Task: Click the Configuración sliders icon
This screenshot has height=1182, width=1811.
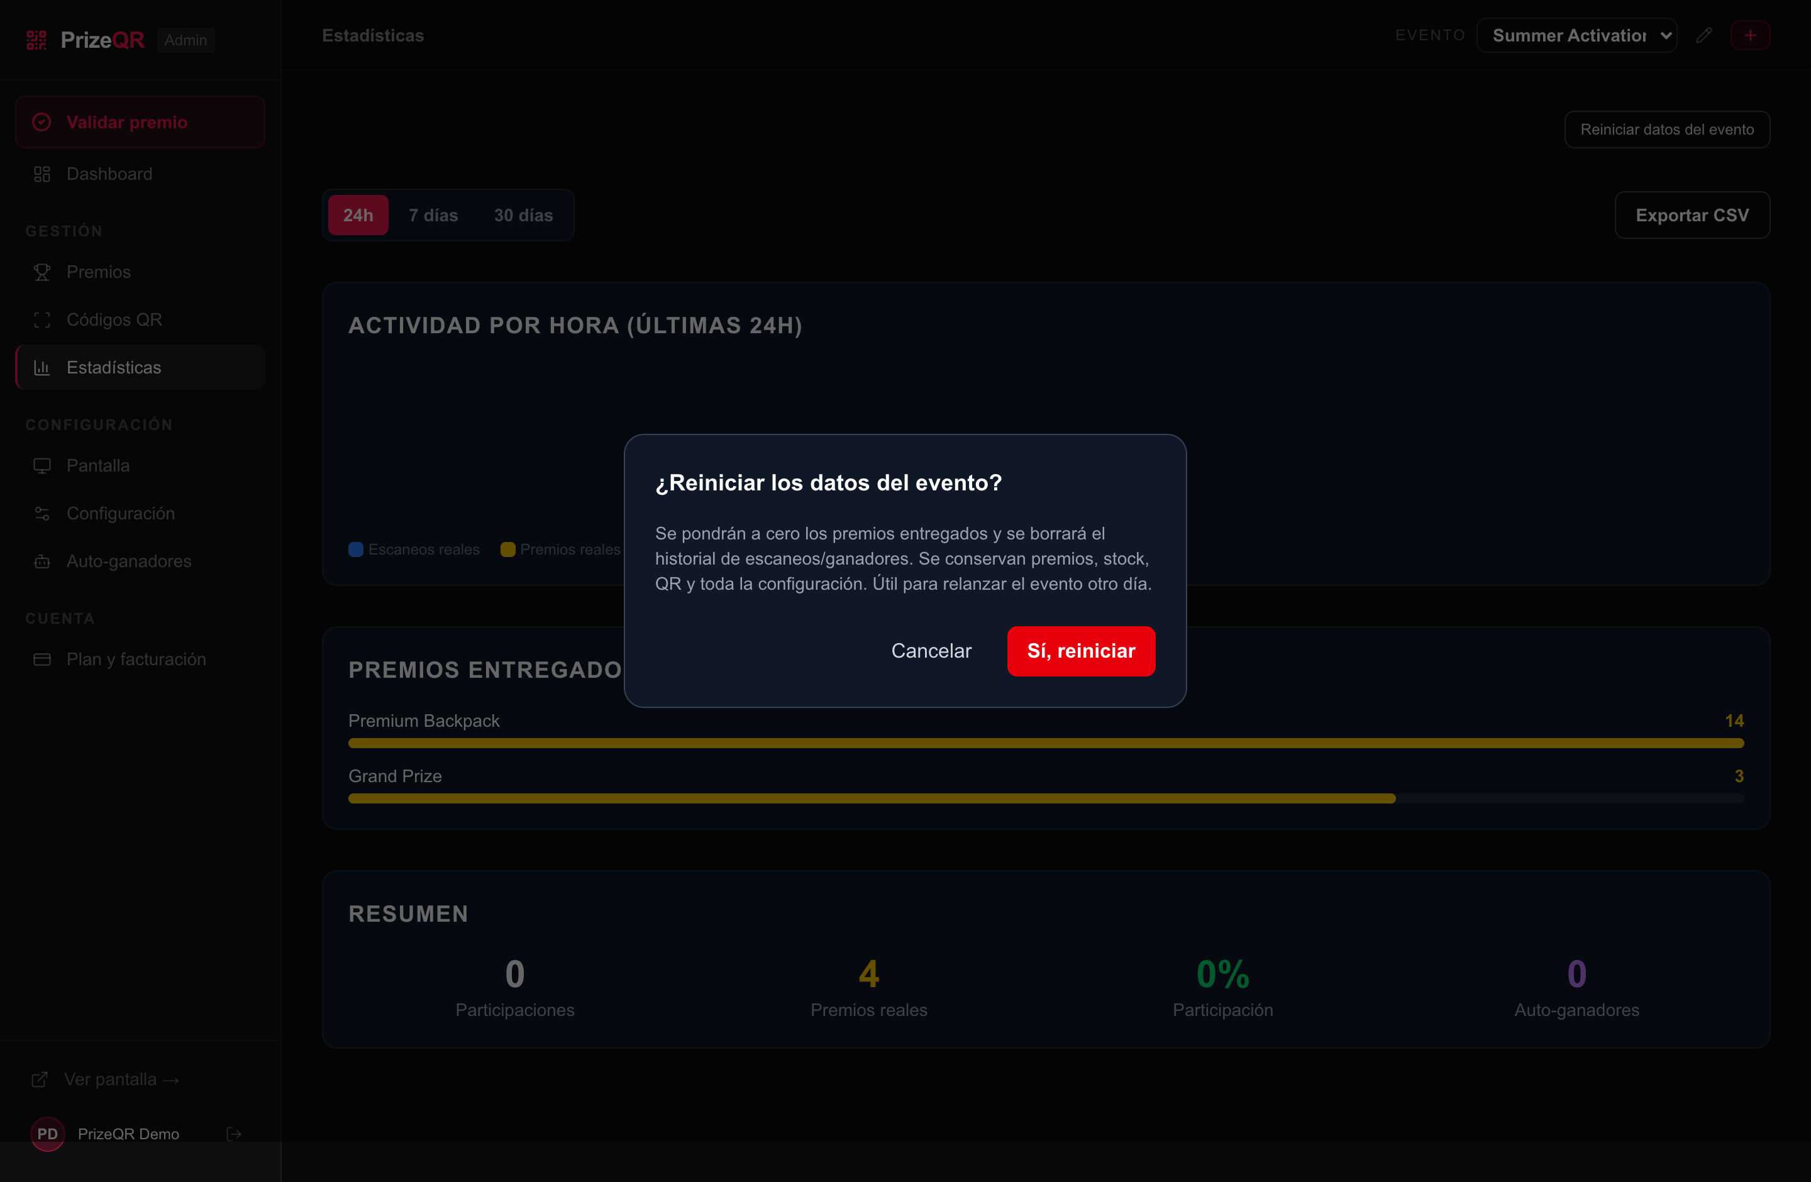Action: pyautogui.click(x=42, y=514)
